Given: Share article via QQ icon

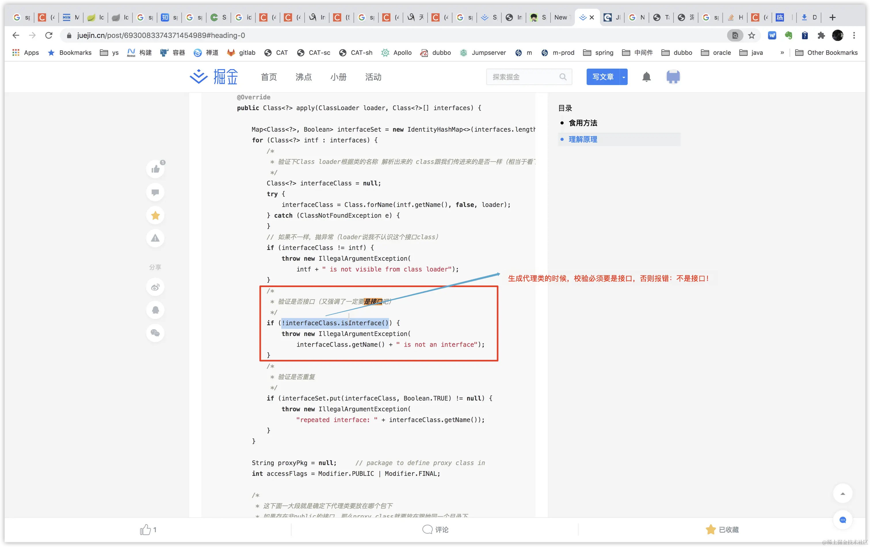Looking at the screenshot, I should point(155,310).
